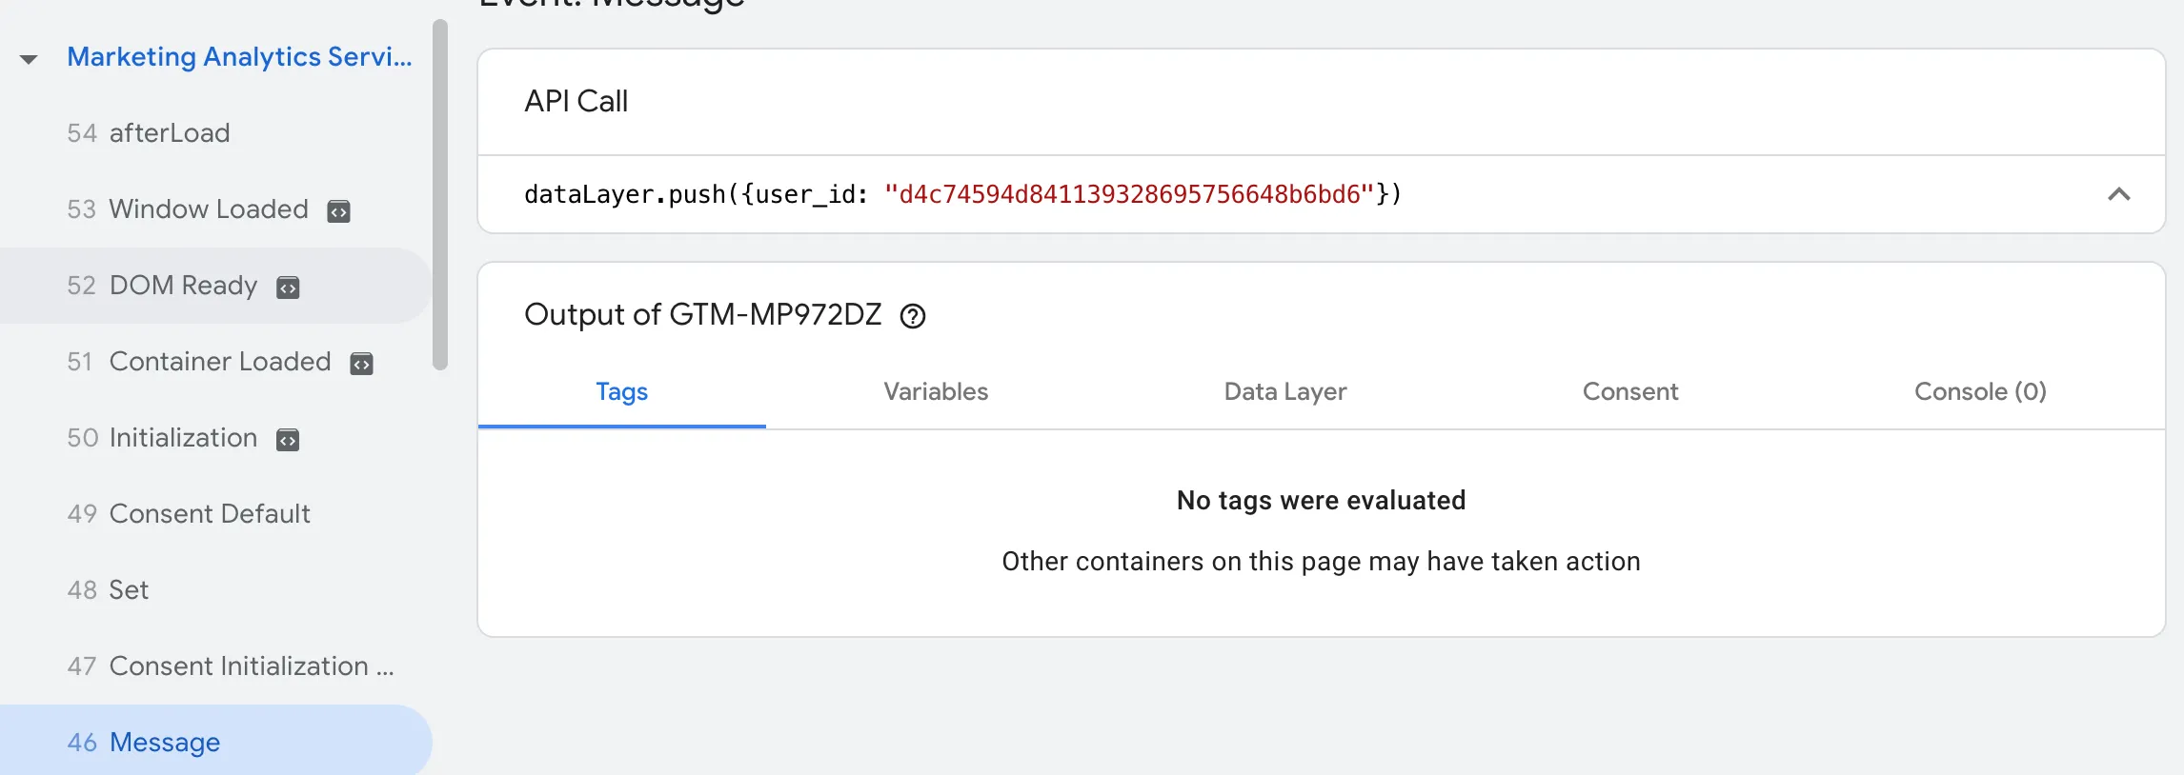This screenshot has width=2184, height=775.
Task: Open the Console (0) tab
Action: point(1980,392)
